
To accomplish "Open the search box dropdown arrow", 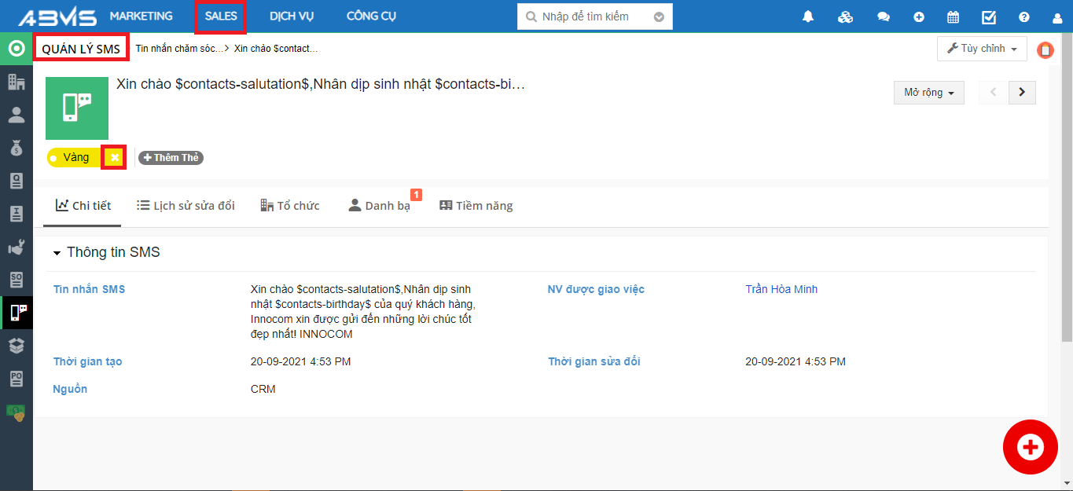I will point(659,16).
